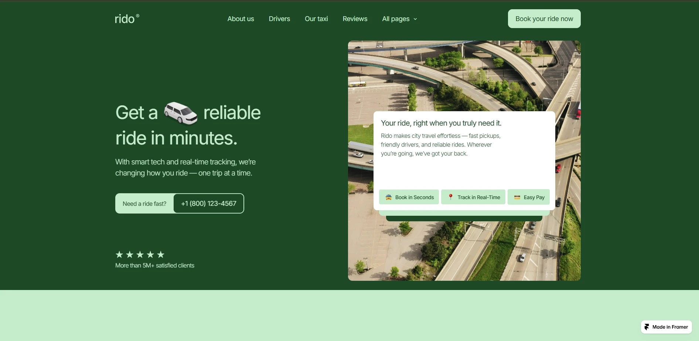Click the Framer logo in the bottom badge

(647, 327)
